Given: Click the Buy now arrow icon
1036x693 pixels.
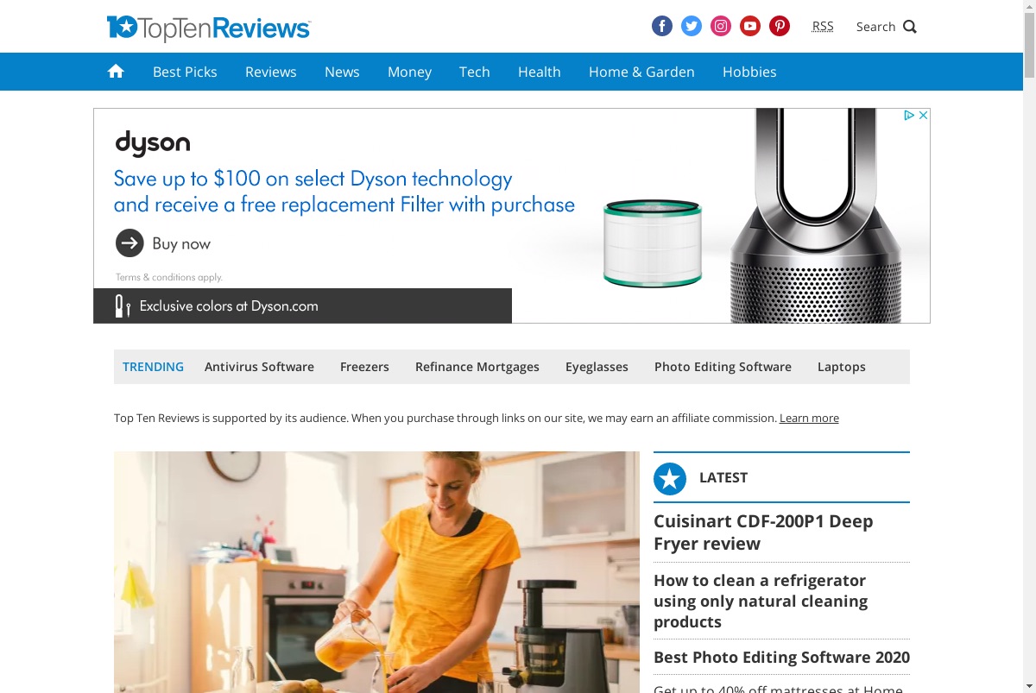Looking at the screenshot, I should point(129,243).
